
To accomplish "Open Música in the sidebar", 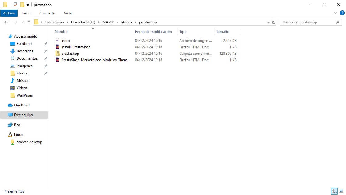I will (x=22, y=81).
